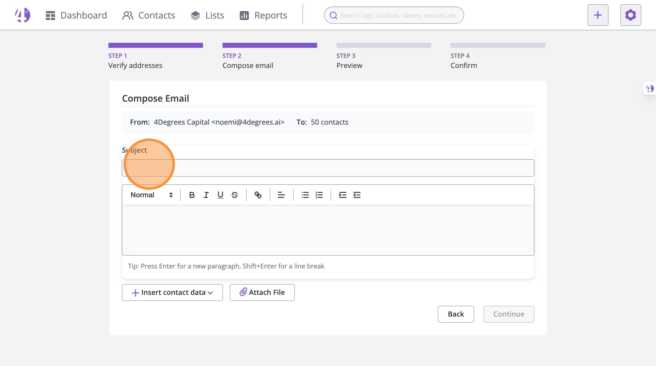Apply italic formatting
This screenshot has width=656, height=366.
pos(206,195)
